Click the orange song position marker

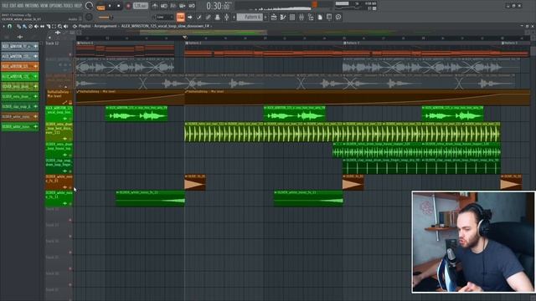pyautogui.click(x=315, y=4)
